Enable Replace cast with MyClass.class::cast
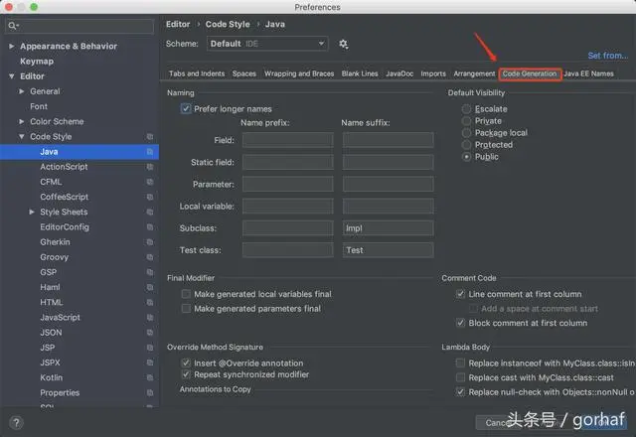 (x=460, y=377)
